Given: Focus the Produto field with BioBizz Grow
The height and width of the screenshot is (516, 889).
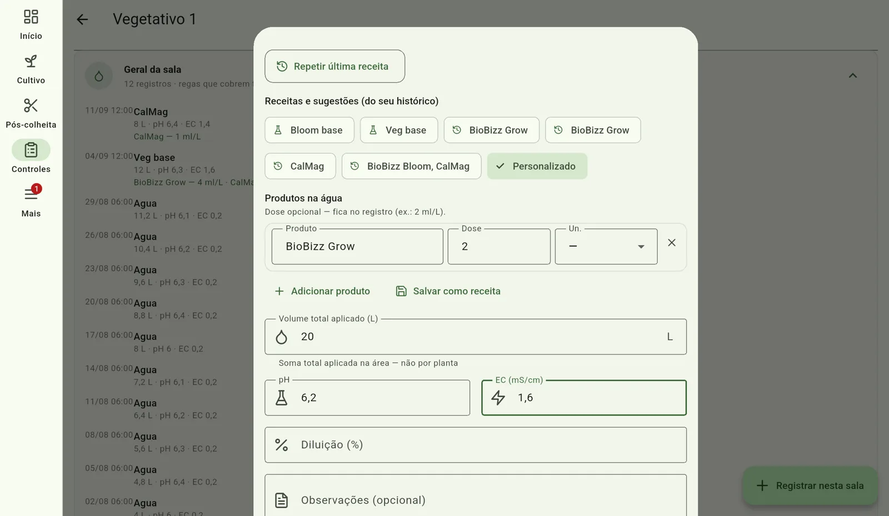Looking at the screenshot, I should (357, 246).
